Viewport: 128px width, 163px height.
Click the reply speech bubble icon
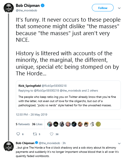[x=18, y=134]
